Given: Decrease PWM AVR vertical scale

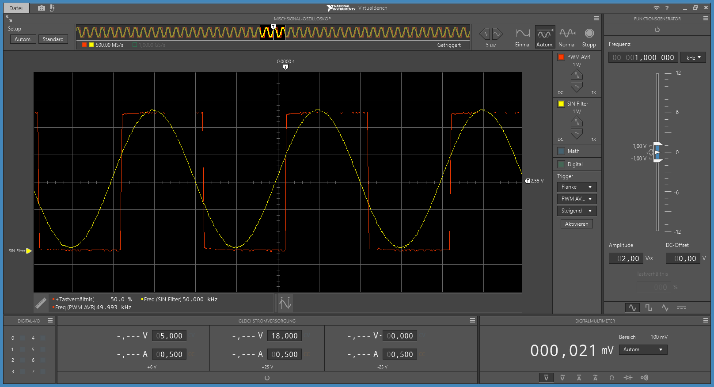Looking at the screenshot, I should click(577, 87).
